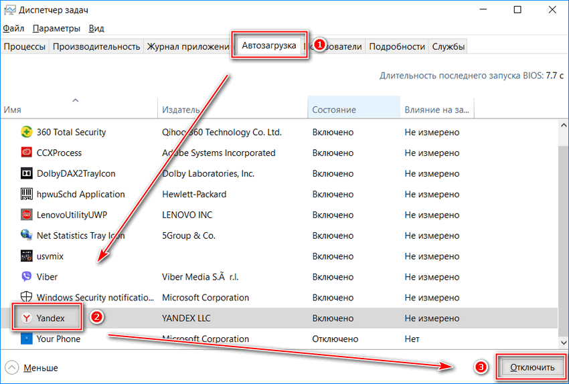Image resolution: width=569 pixels, height=384 pixels.
Task: Select the Your Phone entry name
Action: click(x=58, y=339)
